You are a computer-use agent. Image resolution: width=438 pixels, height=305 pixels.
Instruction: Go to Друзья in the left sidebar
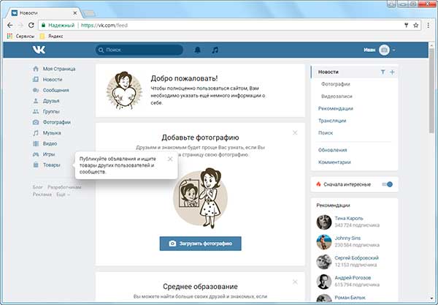coord(51,101)
